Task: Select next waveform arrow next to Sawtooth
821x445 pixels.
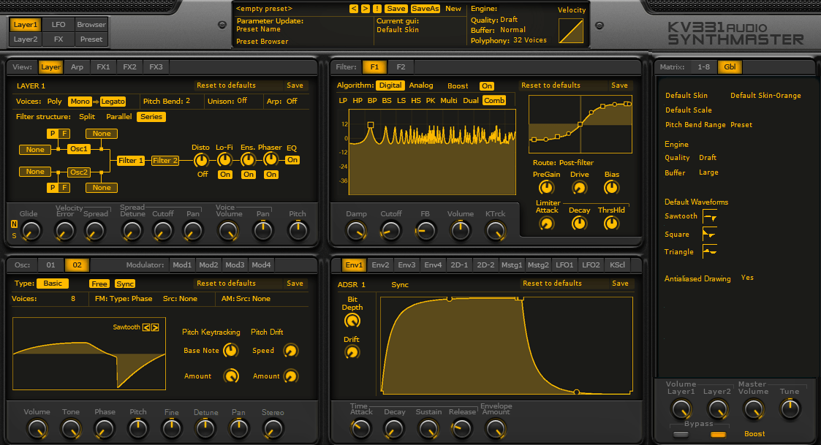Action: pyautogui.click(x=155, y=327)
